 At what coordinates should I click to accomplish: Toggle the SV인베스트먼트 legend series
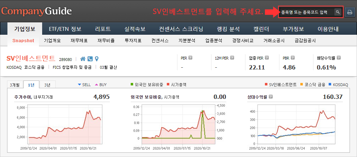point(281,85)
